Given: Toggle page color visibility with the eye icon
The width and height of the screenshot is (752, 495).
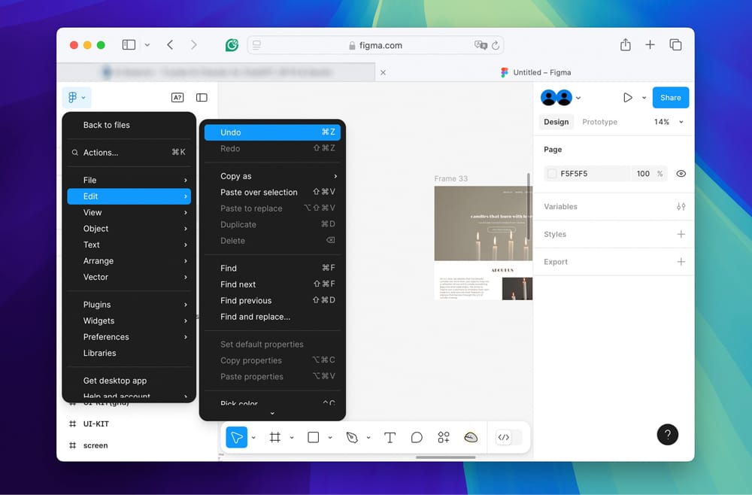Looking at the screenshot, I should 681,173.
